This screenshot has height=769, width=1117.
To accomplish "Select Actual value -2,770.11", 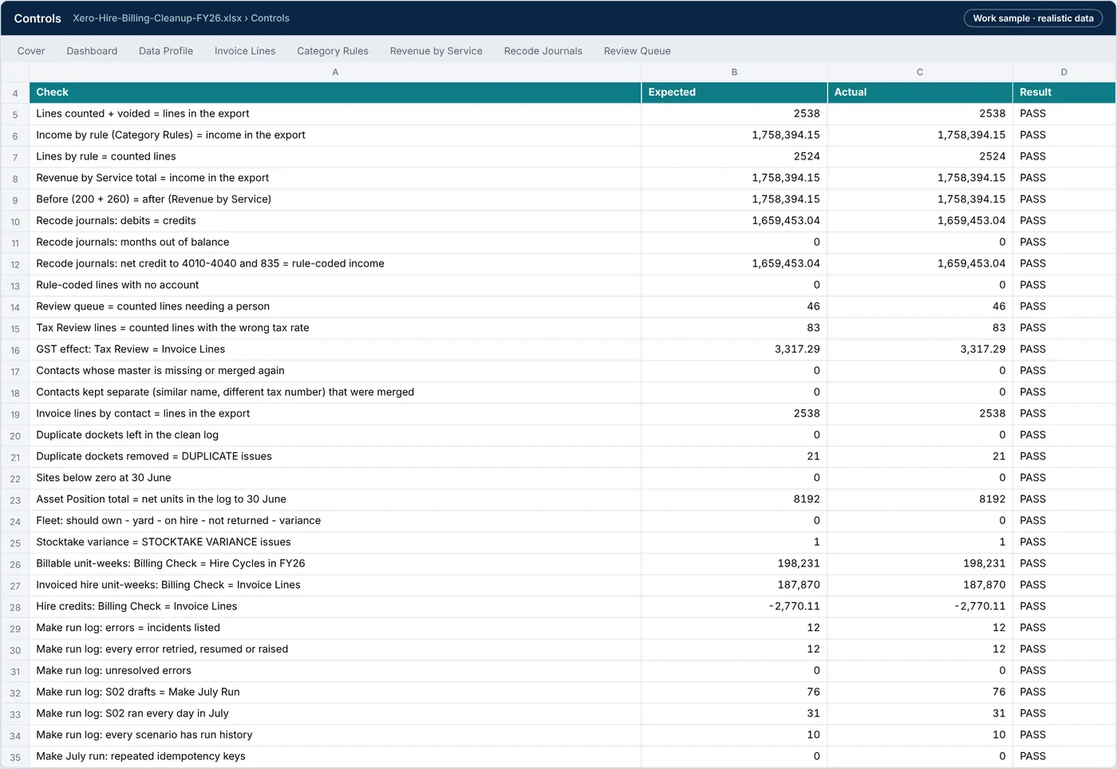I will point(920,606).
